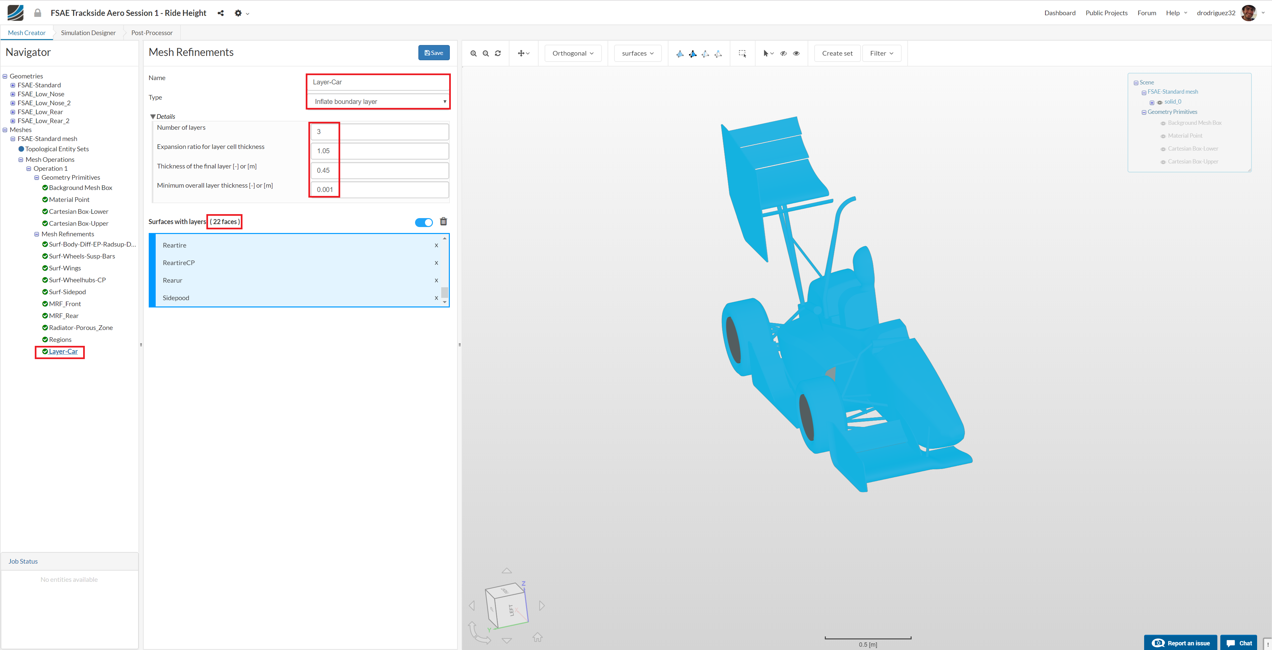The width and height of the screenshot is (1272, 650).
Task: Show the Background Mesh Box primitive in the Scene tree
Action: pos(1163,123)
